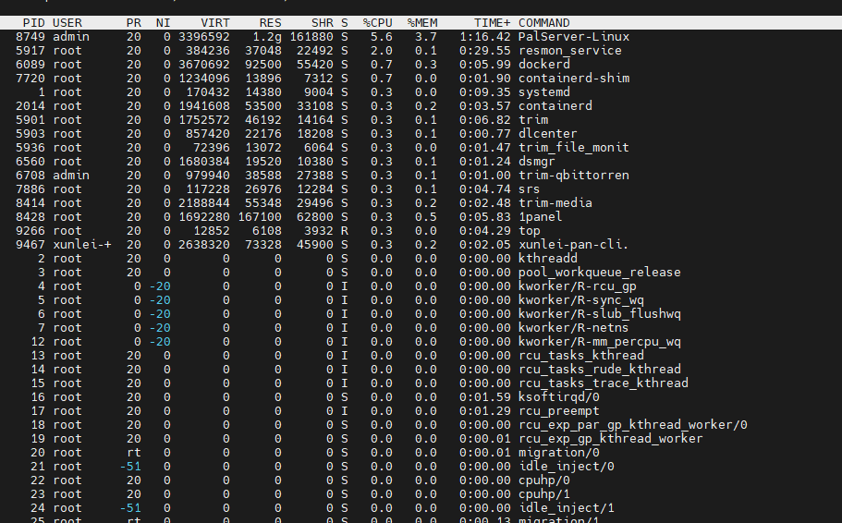
Task: Select the cpuhp/1 command text
Action: pyautogui.click(x=544, y=494)
